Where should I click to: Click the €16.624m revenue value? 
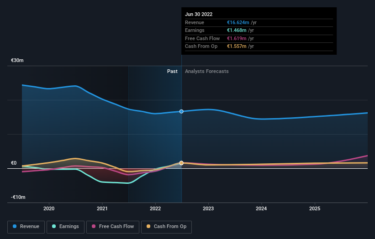pos(238,22)
